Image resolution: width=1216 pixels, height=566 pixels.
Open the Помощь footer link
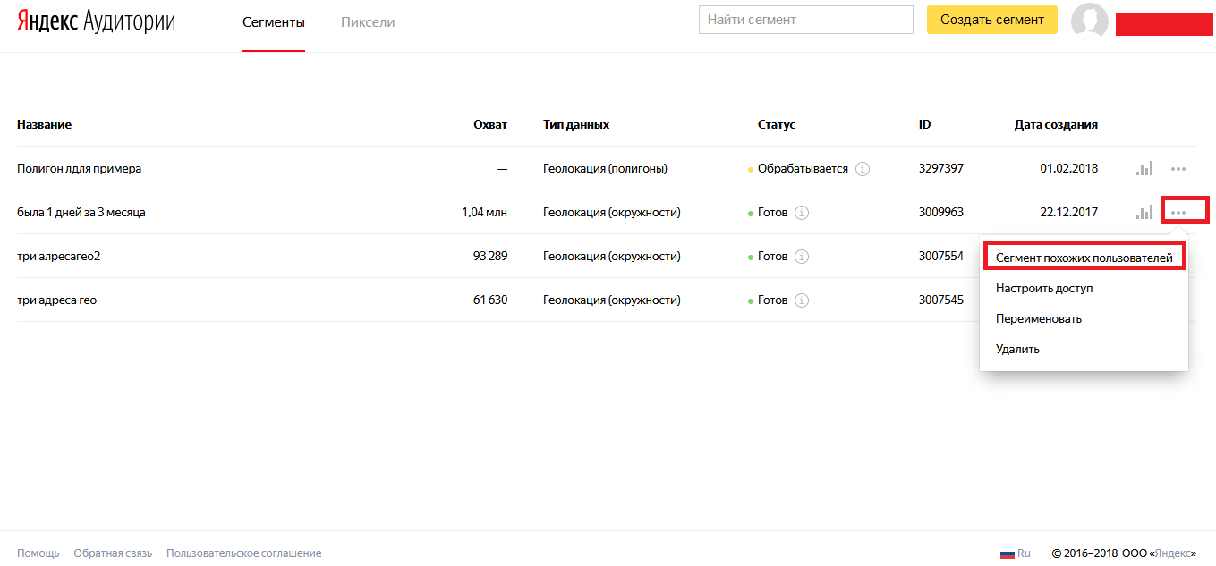click(38, 553)
